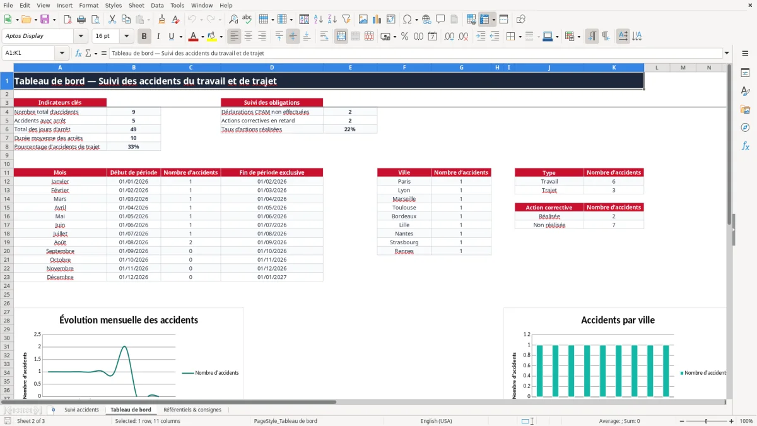Image resolution: width=757 pixels, height=426 pixels.
Task: Apply the red font color swatch
Action: point(194,36)
